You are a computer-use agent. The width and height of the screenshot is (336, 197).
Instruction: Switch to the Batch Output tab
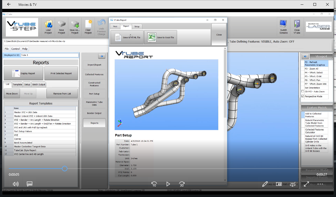coord(38,85)
